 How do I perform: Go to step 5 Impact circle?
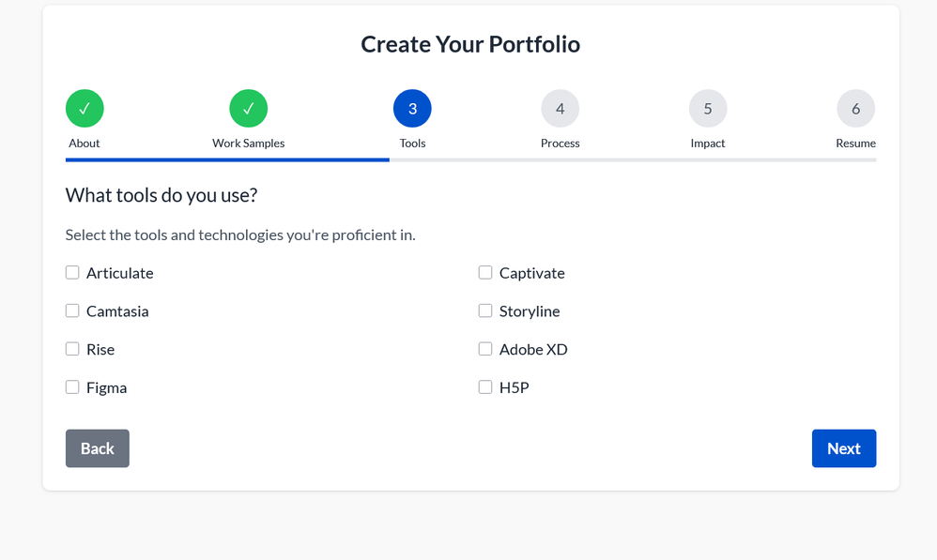[708, 109]
